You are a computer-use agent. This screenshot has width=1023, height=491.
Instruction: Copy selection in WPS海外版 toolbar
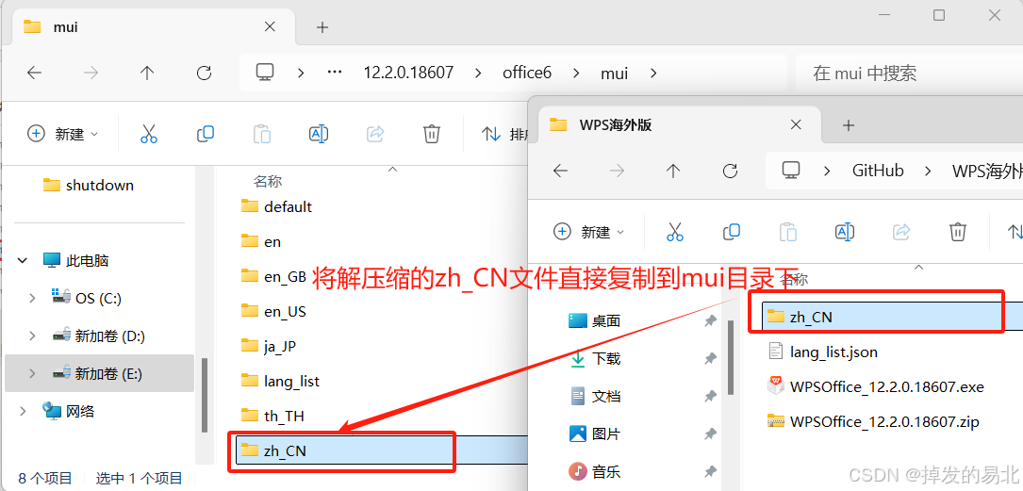coord(732,232)
